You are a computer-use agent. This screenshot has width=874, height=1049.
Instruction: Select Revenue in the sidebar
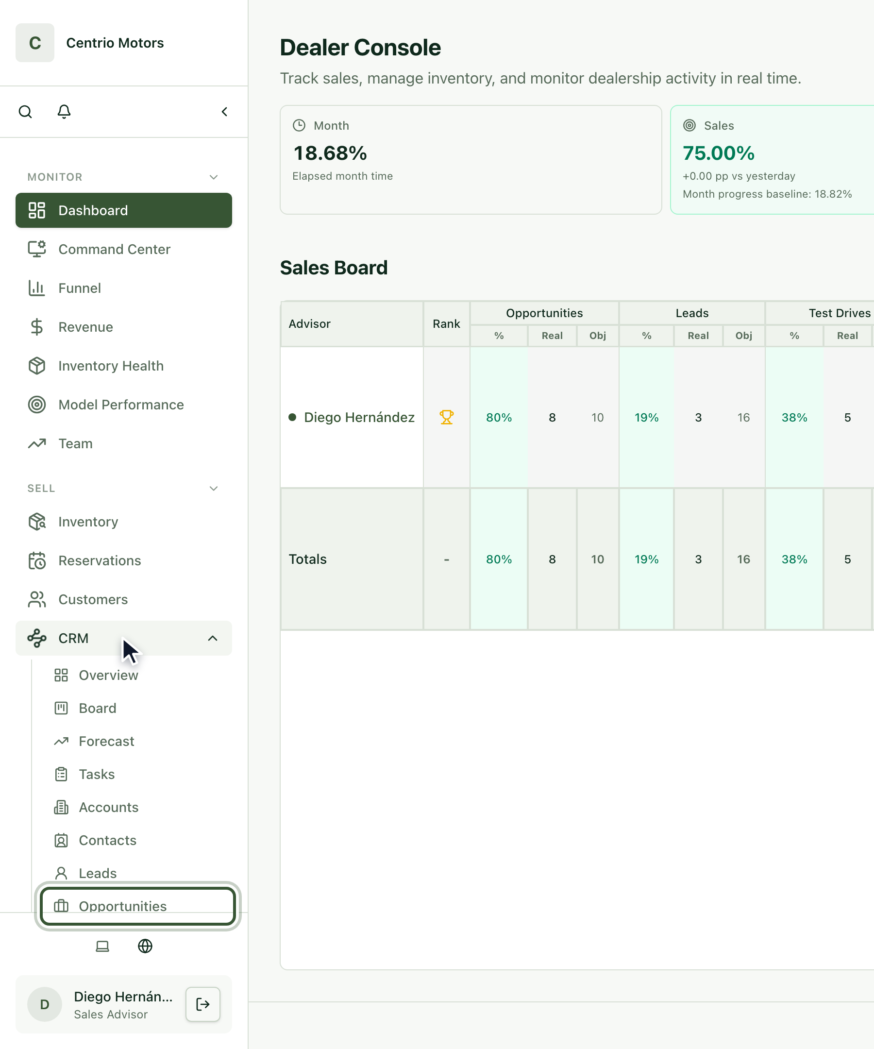(x=124, y=327)
